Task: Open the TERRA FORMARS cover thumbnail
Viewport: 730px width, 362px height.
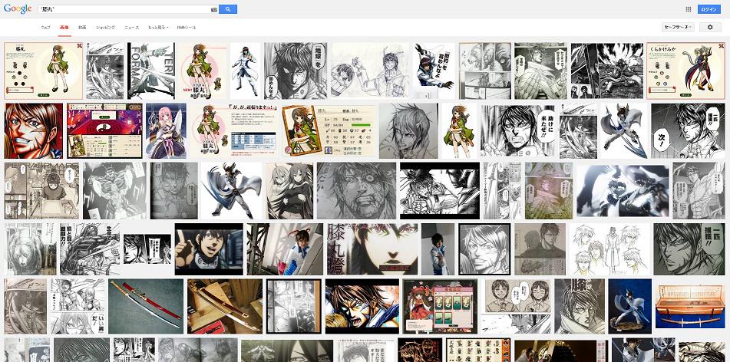Action: (x=151, y=71)
